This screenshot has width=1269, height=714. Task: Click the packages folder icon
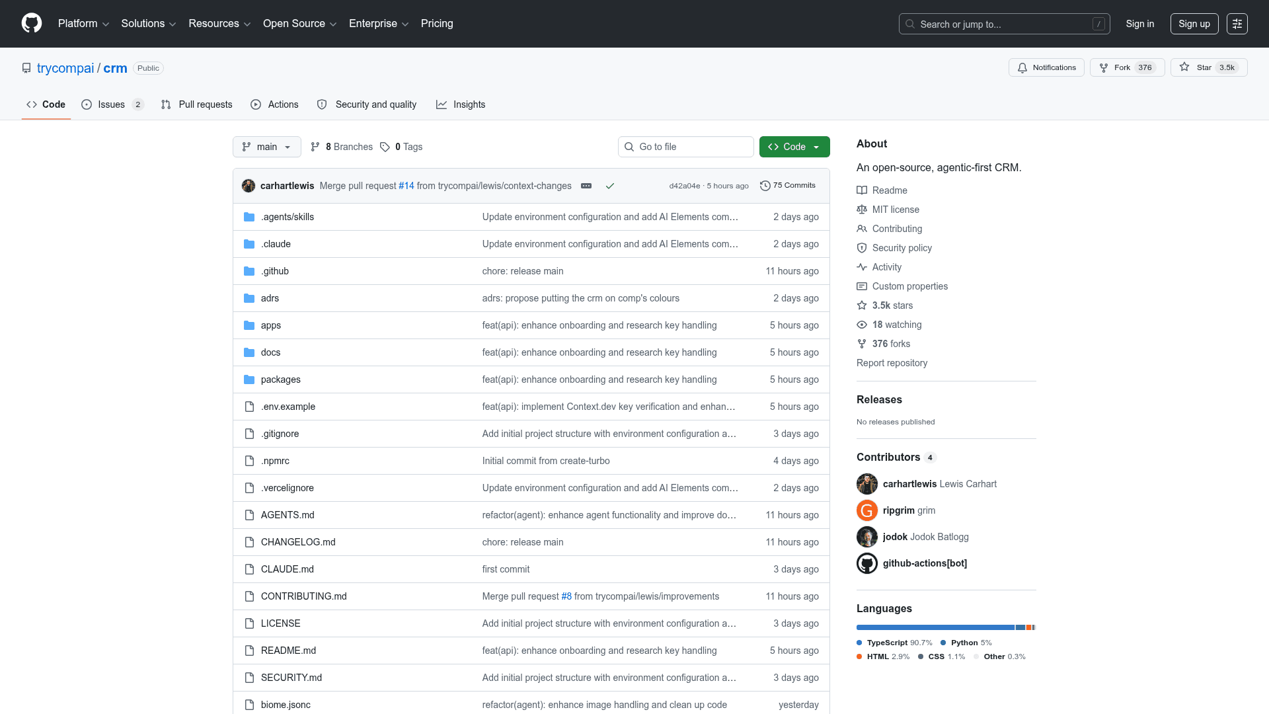(249, 379)
